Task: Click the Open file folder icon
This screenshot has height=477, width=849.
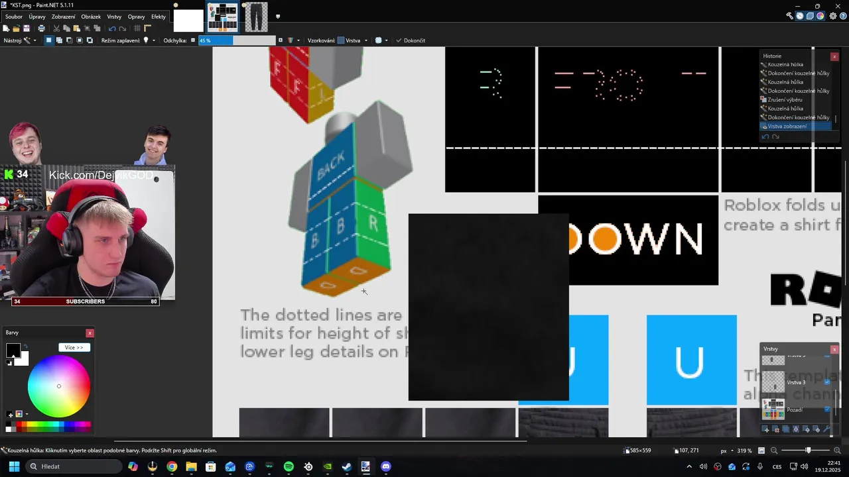Action: (16, 28)
